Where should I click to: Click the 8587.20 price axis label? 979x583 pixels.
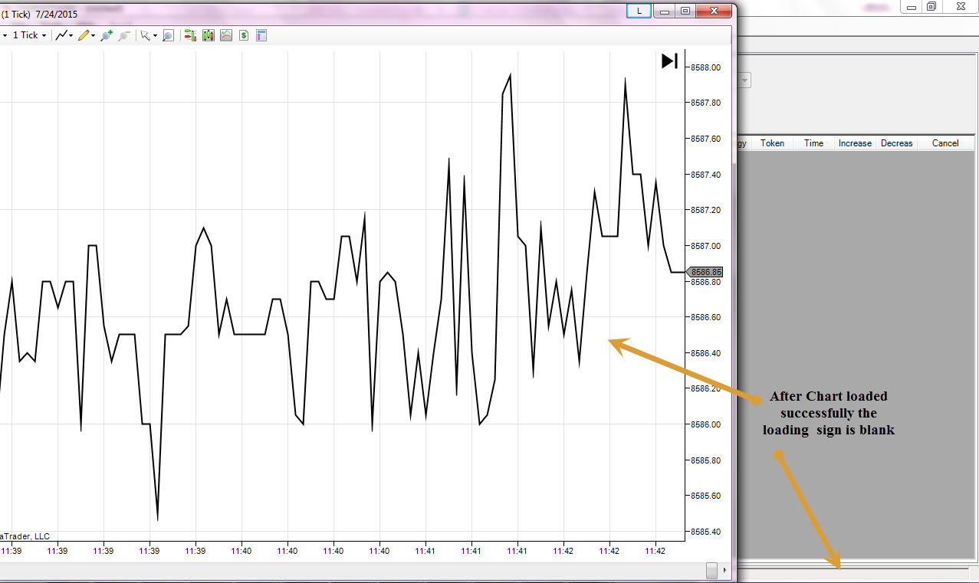tap(705, 209)
